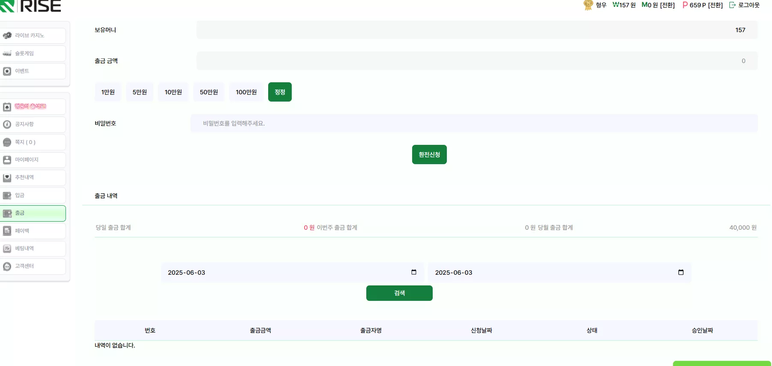772x366 pixels.
Task: Click the 보유머니 field showing 157
Action: click(477, 30)
